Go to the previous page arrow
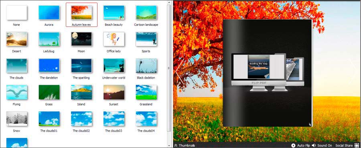 pyautogui.click(x=180, y=72)
